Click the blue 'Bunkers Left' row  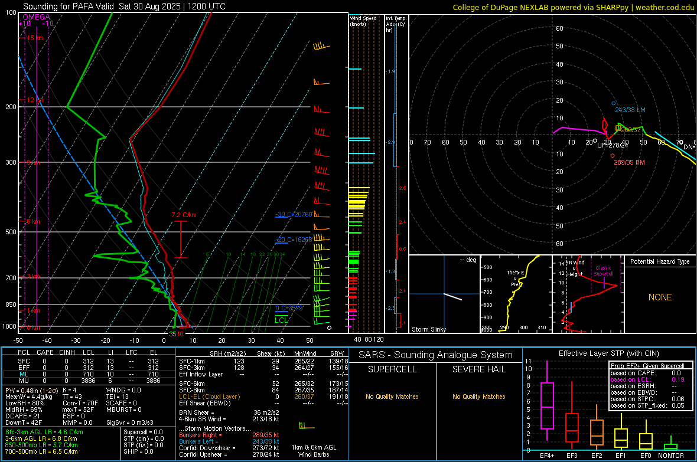tap(229, 441)
